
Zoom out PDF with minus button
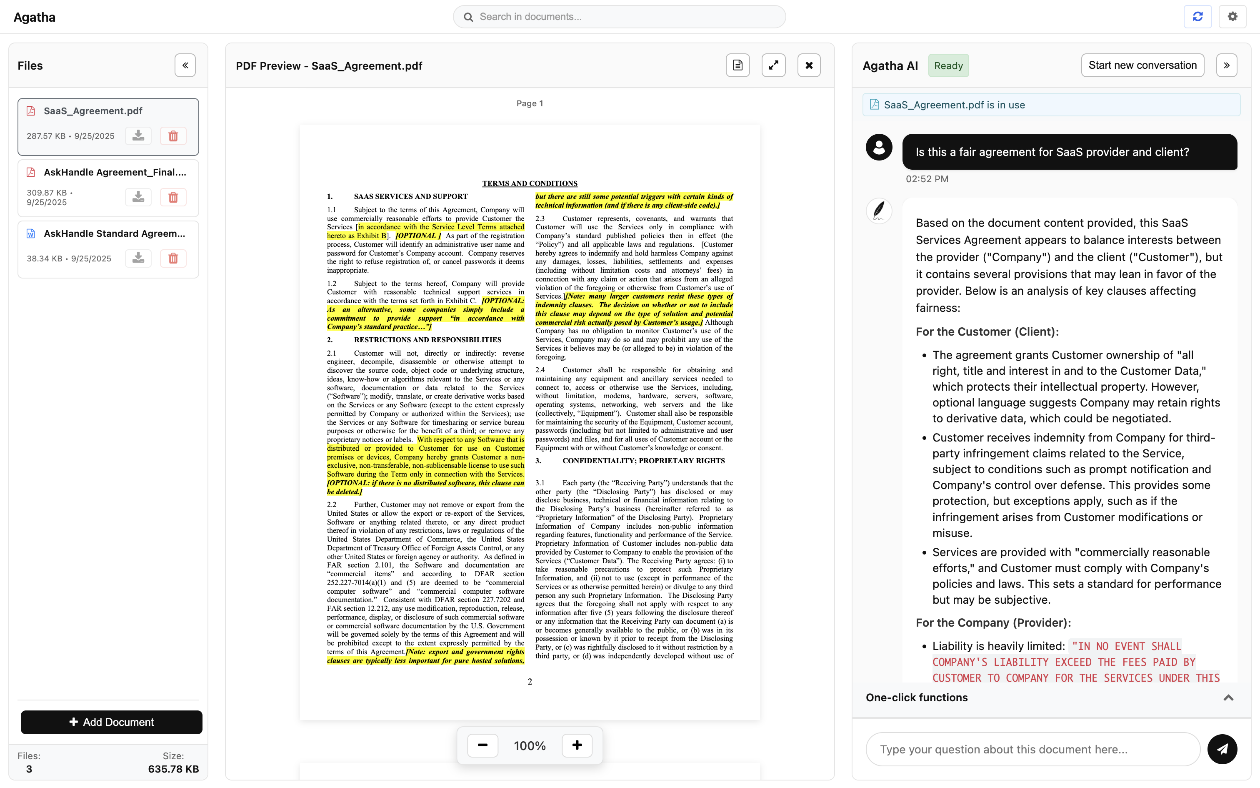pyautogui.click(x=482, y=745)
